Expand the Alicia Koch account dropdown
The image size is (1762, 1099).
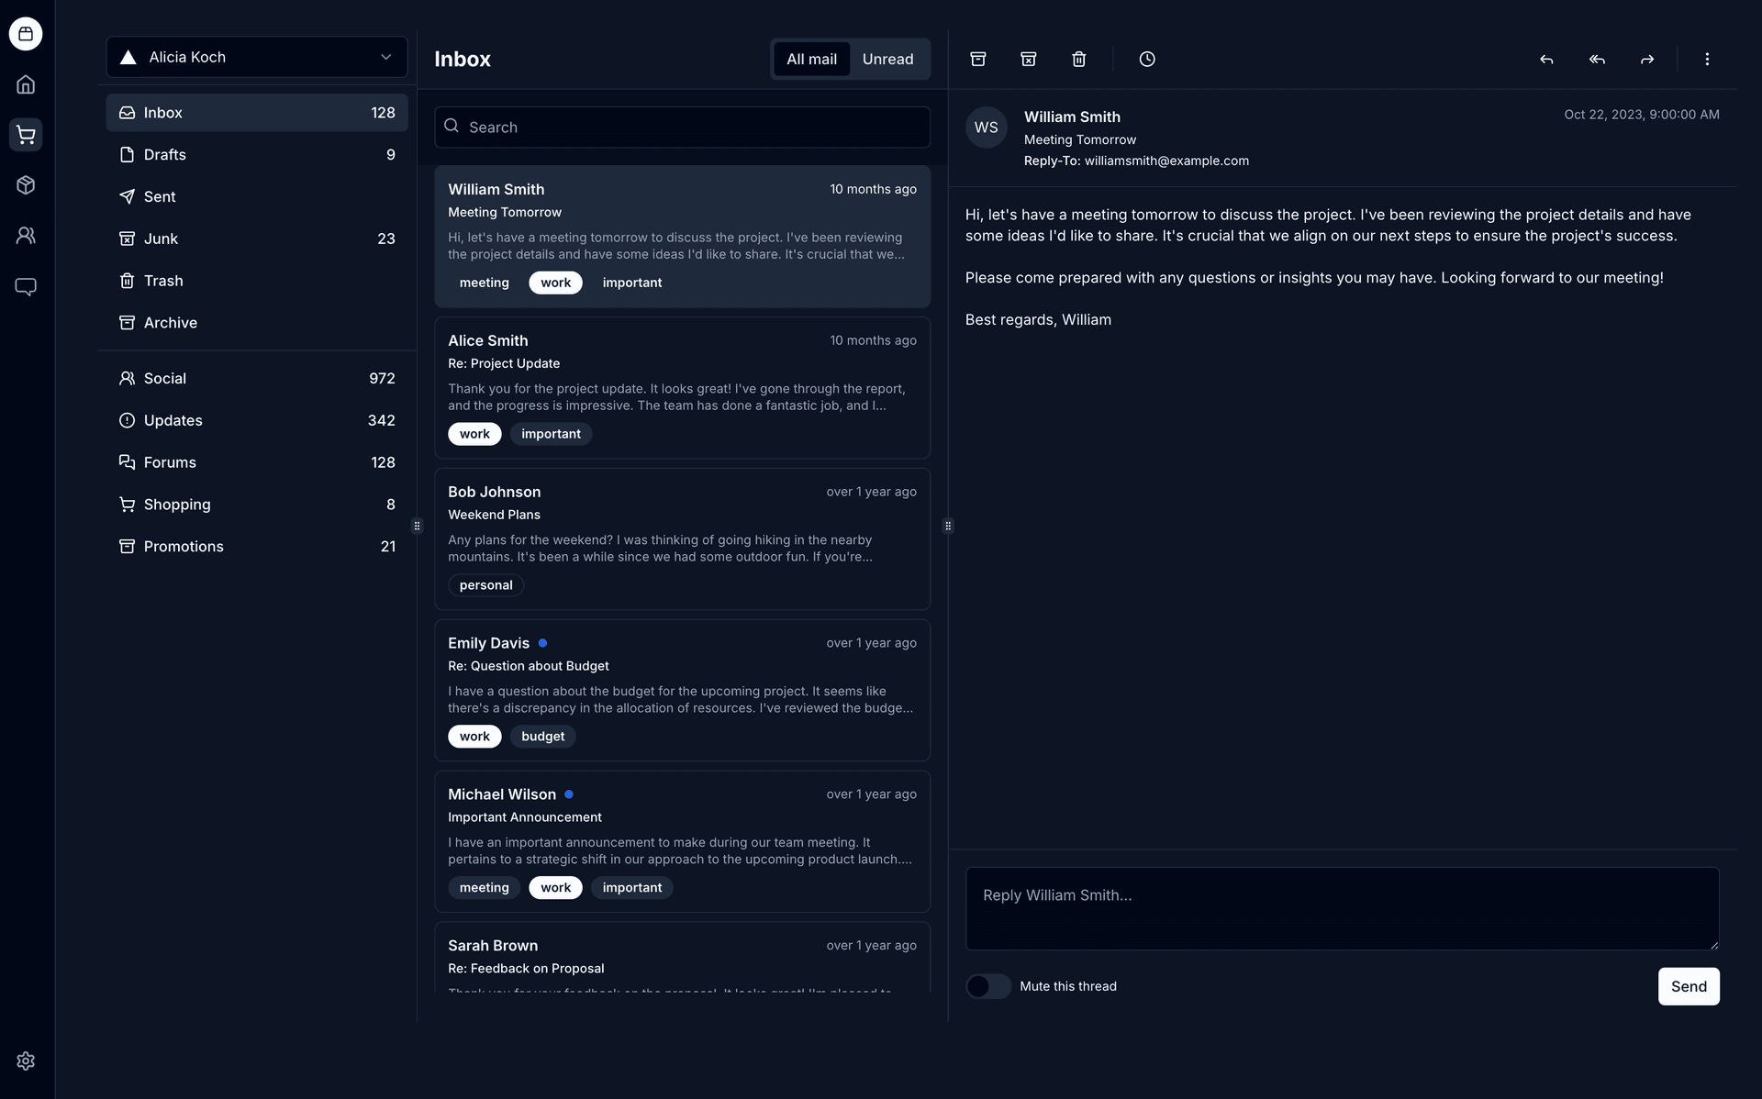click(x=257, y=57)
